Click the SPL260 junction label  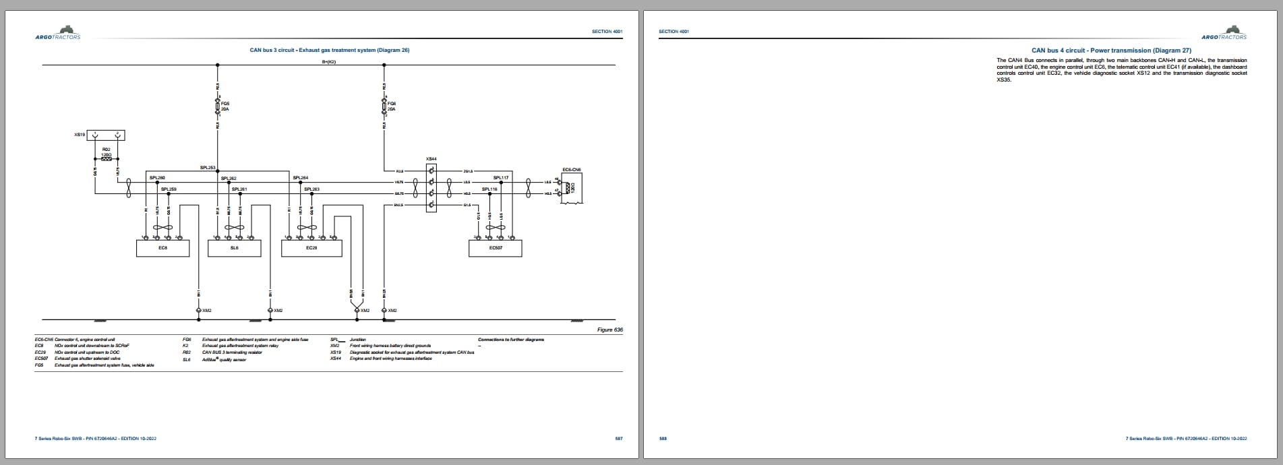click(157, 178)
